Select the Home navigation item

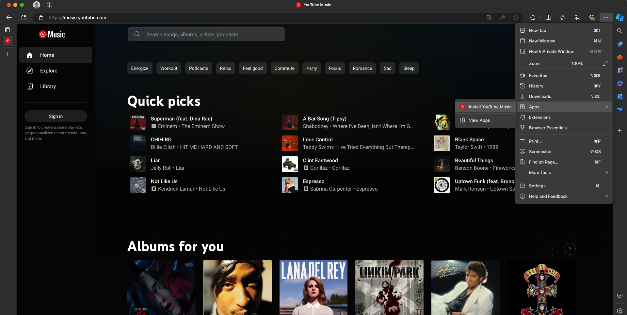[x=56, y=55]
